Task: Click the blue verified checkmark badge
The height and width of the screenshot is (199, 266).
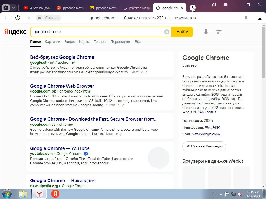Action: click(x=86, y=154)
